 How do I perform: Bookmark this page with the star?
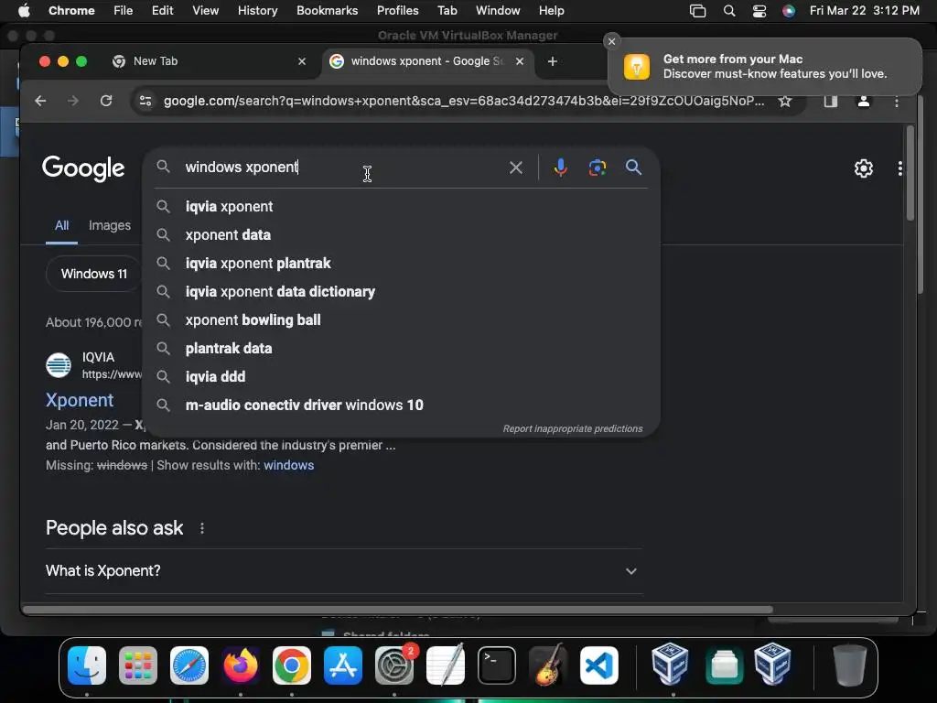784,101
